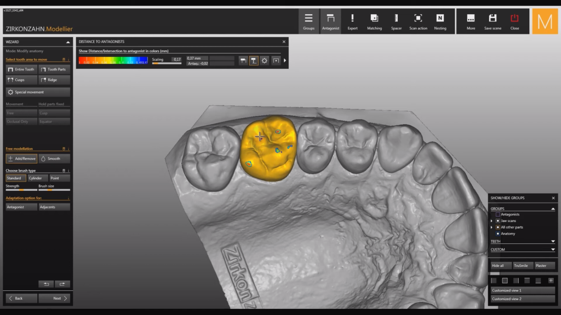
Task: Toggle Jaw scans group visibility checkbox
Action: pos(497,221)
